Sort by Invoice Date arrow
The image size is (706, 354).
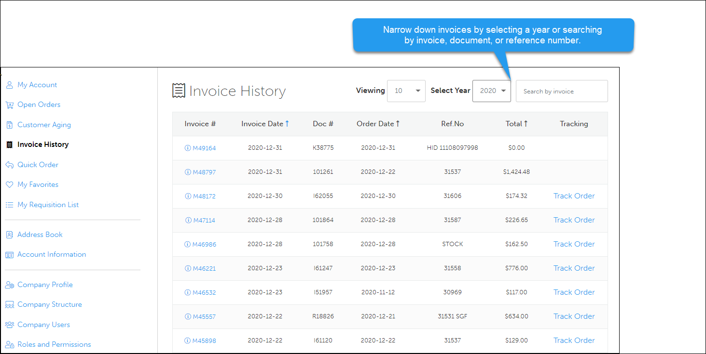coord(287,124)
